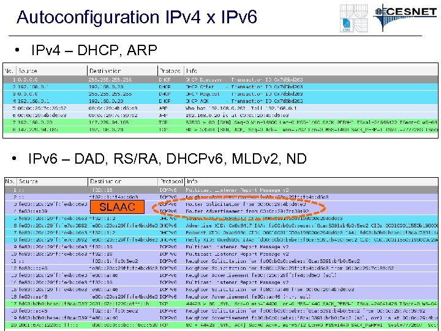Image resolution: width=441 pixels, height=331 pixels.
Task: Select IPv6 packet 11 Neighbor Solicitation row
Action: point(221,261)
